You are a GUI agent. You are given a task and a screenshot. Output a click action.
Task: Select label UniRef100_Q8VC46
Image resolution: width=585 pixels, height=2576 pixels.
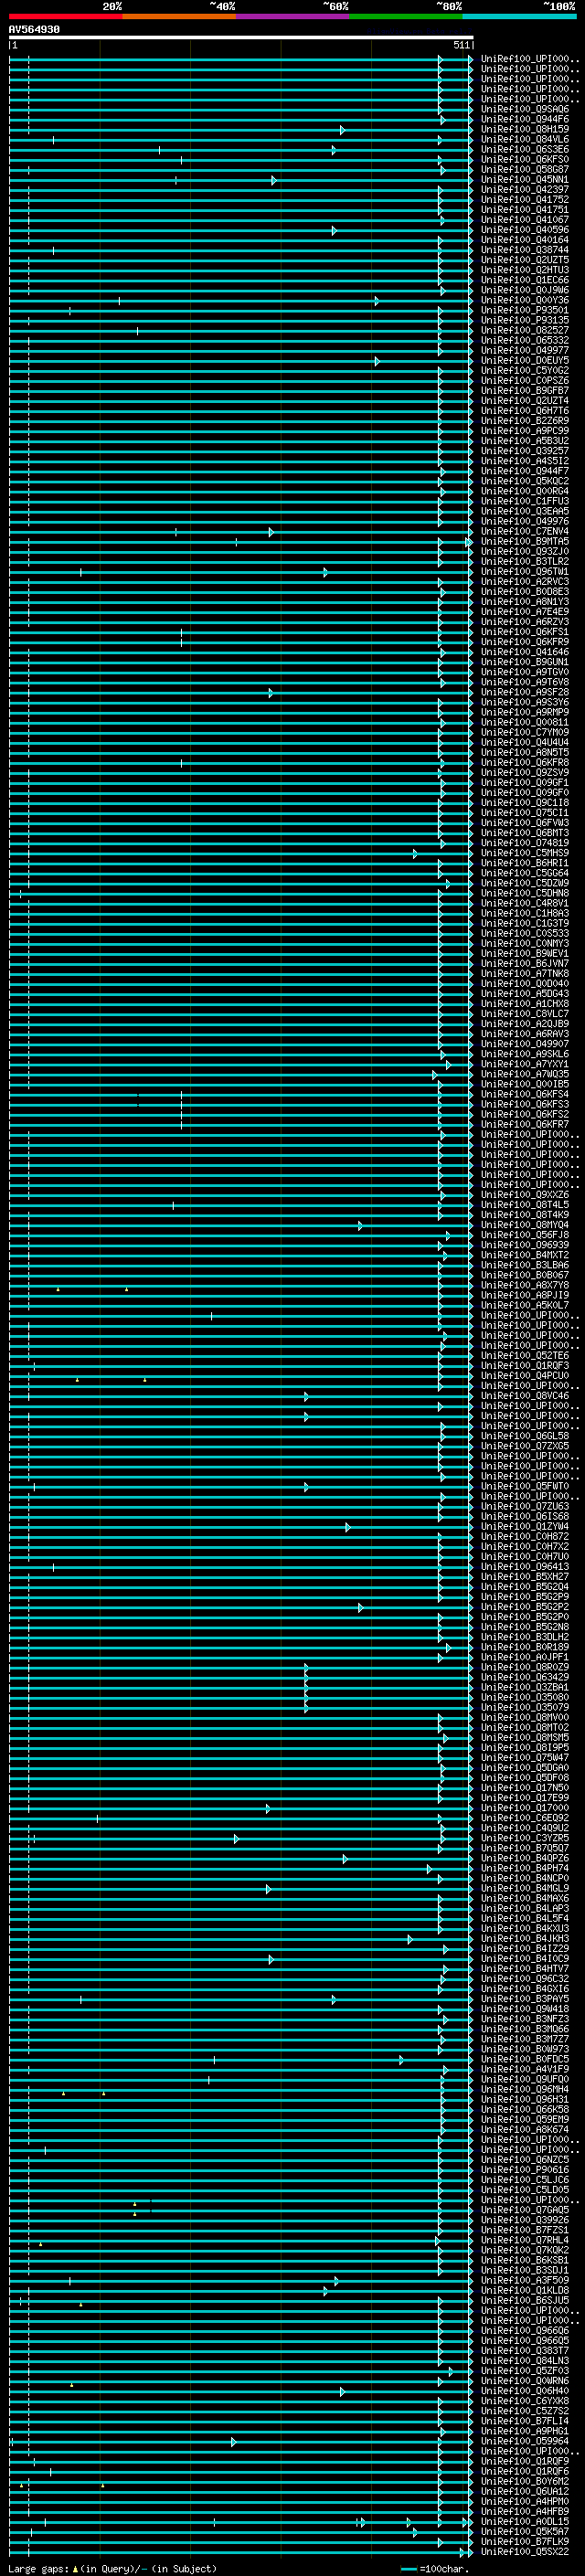pos(525,1396)
